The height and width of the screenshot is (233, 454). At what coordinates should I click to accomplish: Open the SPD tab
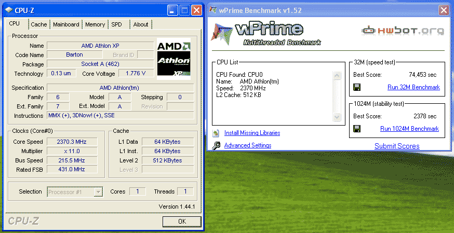[117, 24]
